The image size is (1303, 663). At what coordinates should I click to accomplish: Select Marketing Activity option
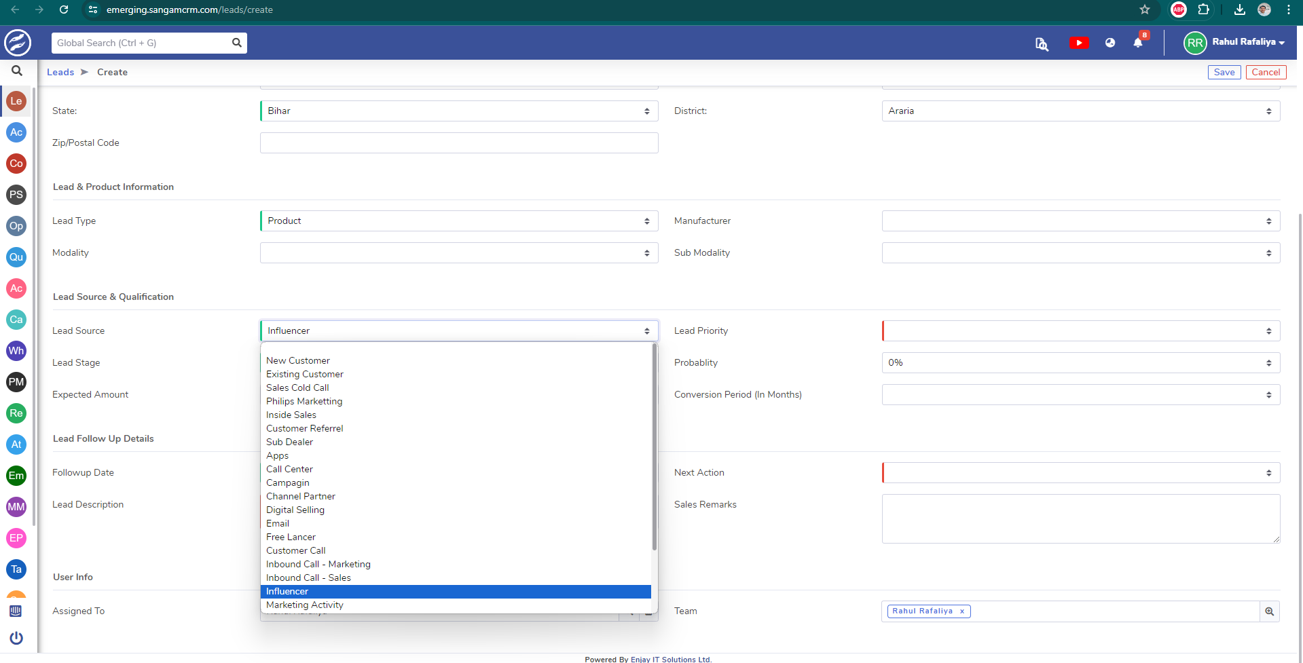456,605
